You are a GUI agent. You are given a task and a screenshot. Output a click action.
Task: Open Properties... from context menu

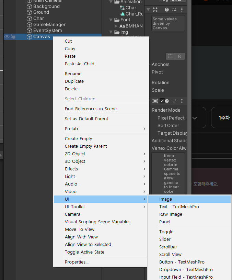101,262
